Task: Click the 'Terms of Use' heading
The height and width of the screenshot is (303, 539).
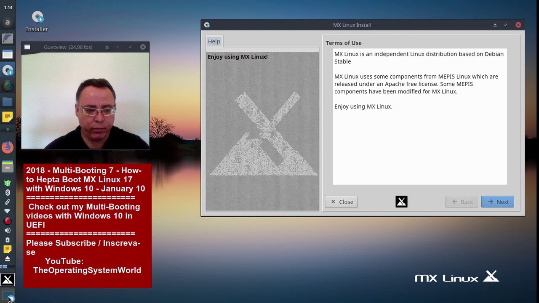Action: (344, 43)
